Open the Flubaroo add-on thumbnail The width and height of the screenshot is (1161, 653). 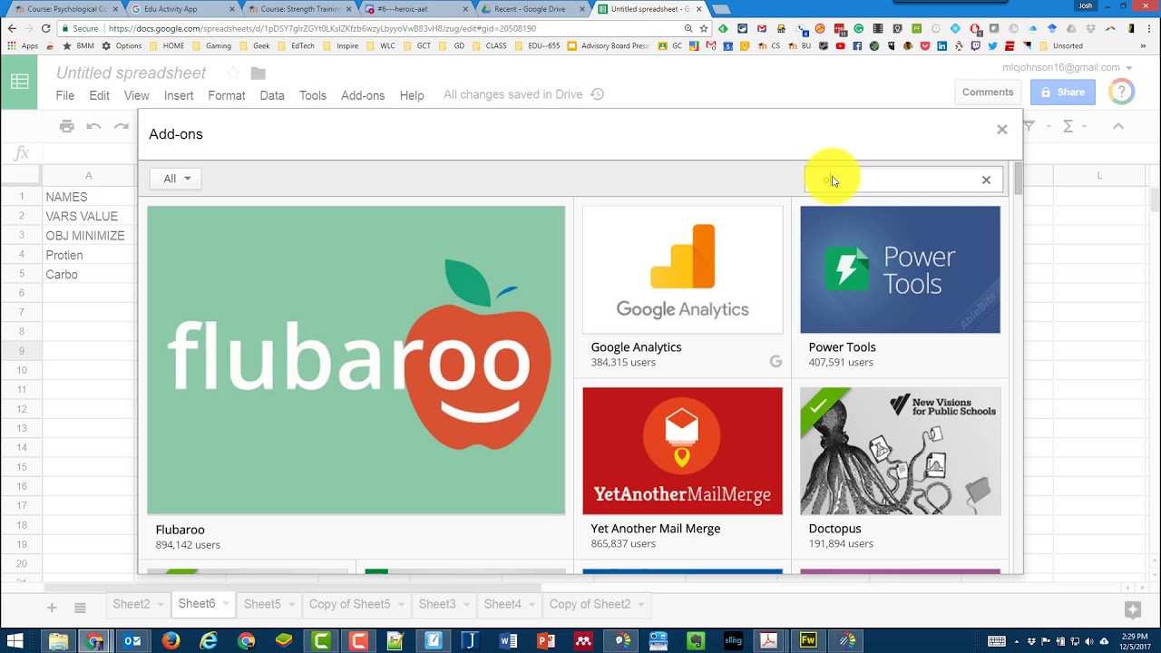tap(356, 360)
